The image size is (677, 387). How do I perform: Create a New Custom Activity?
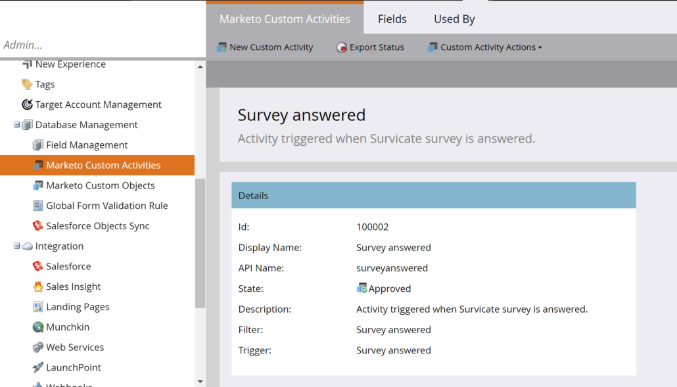[x=265, y=47]
